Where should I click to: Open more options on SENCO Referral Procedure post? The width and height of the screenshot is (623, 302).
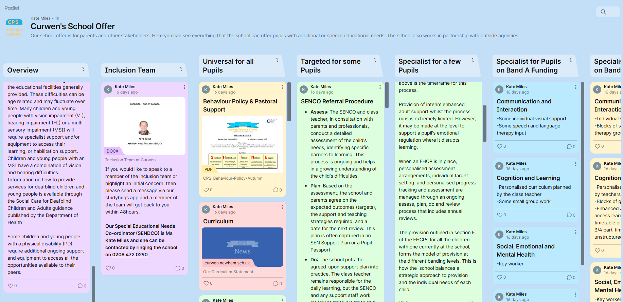point(380,87)
